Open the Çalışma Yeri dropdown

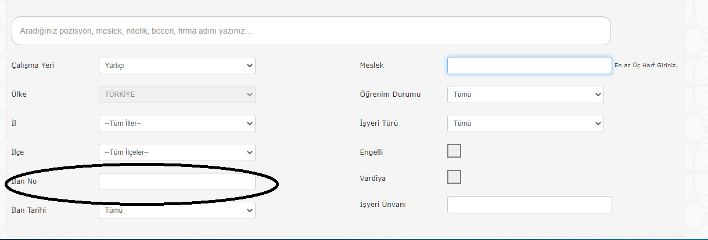tap(177, 66)
